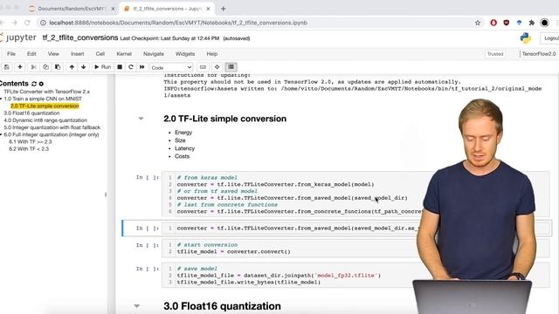Click the red Opera extension icon
The width and height of the screenshot is (559, 314).
[x=493, y=23]
